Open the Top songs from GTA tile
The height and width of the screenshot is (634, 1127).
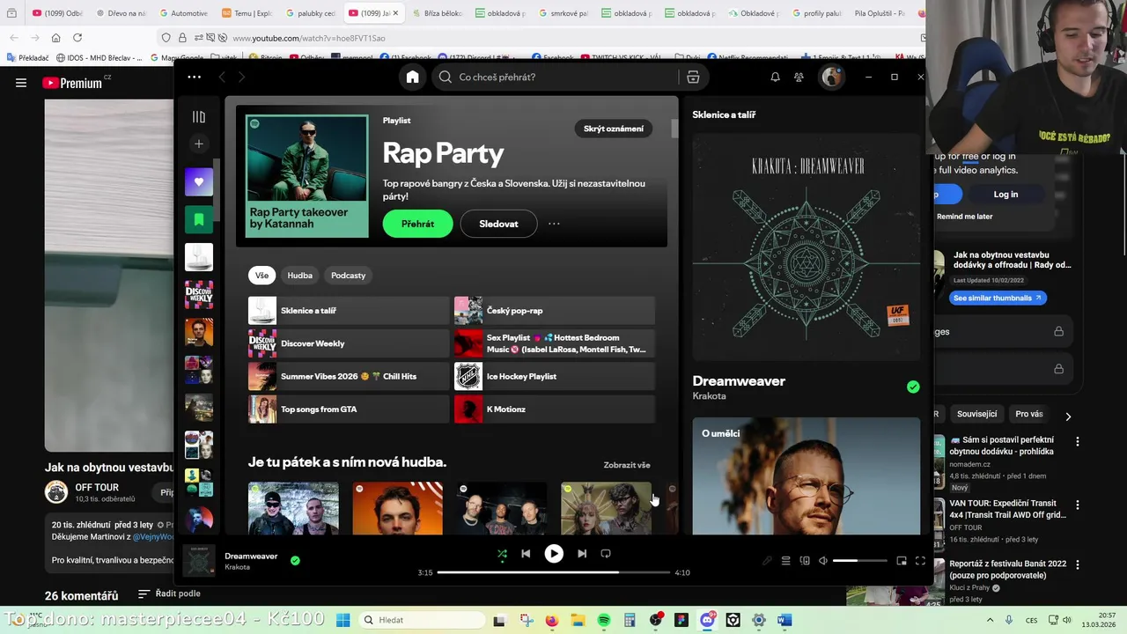point(349,409)
